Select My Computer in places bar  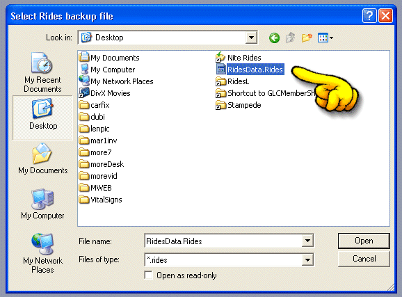pyautogui.click(x=42, y=204)
